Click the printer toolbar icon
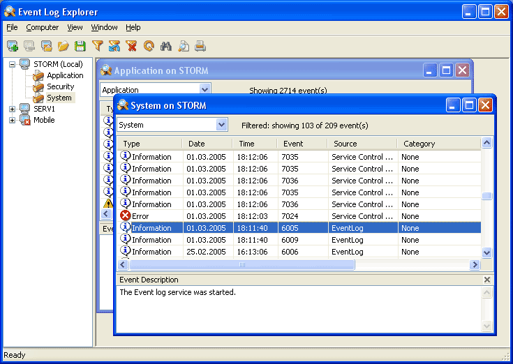The image size is (513, 364). (x=200, y=46)
